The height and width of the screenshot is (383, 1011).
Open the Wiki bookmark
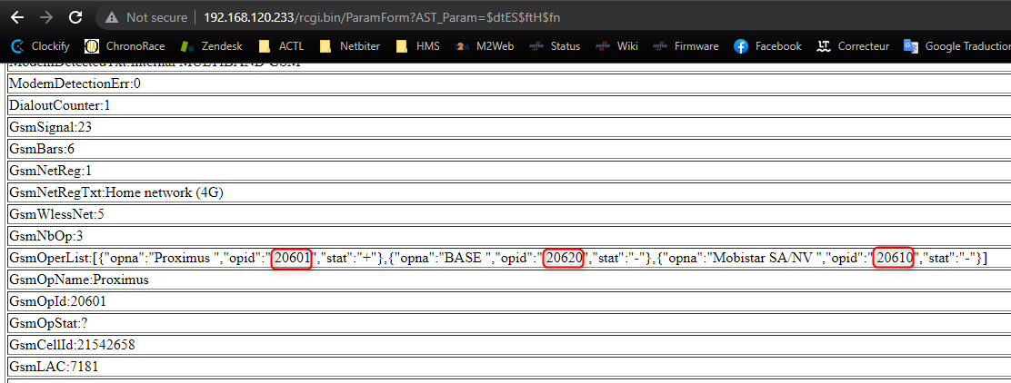616,46
